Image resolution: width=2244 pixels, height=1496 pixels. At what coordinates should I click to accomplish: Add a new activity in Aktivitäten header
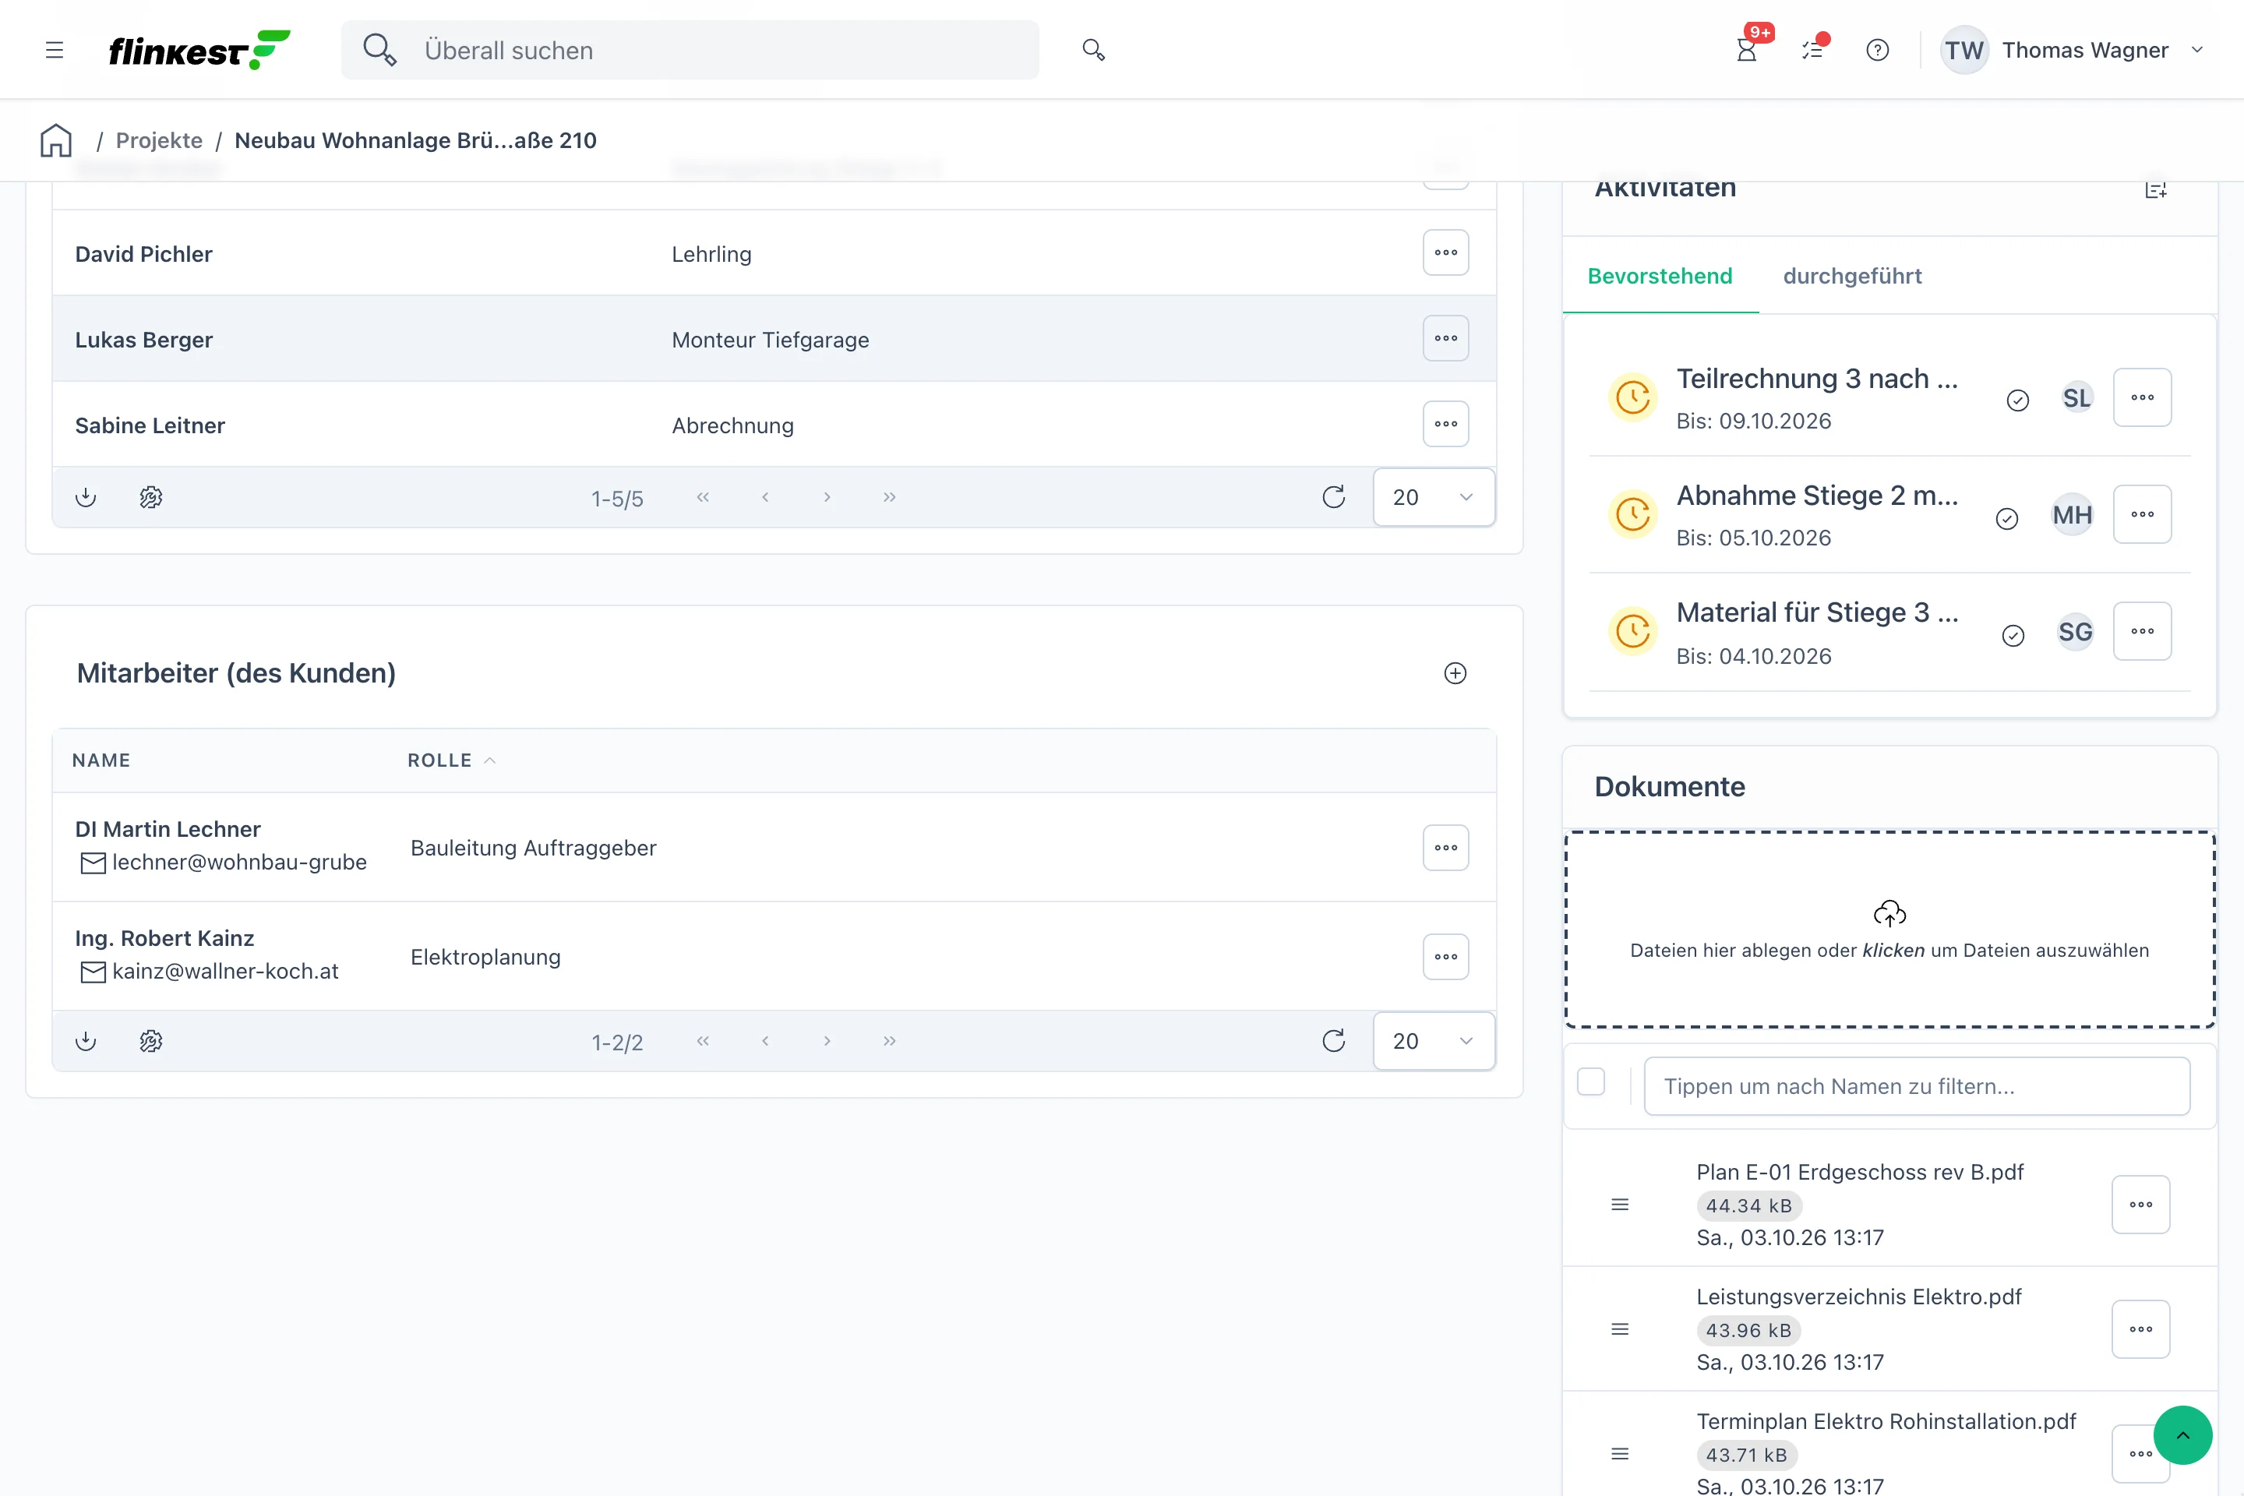pos(2156,189)
